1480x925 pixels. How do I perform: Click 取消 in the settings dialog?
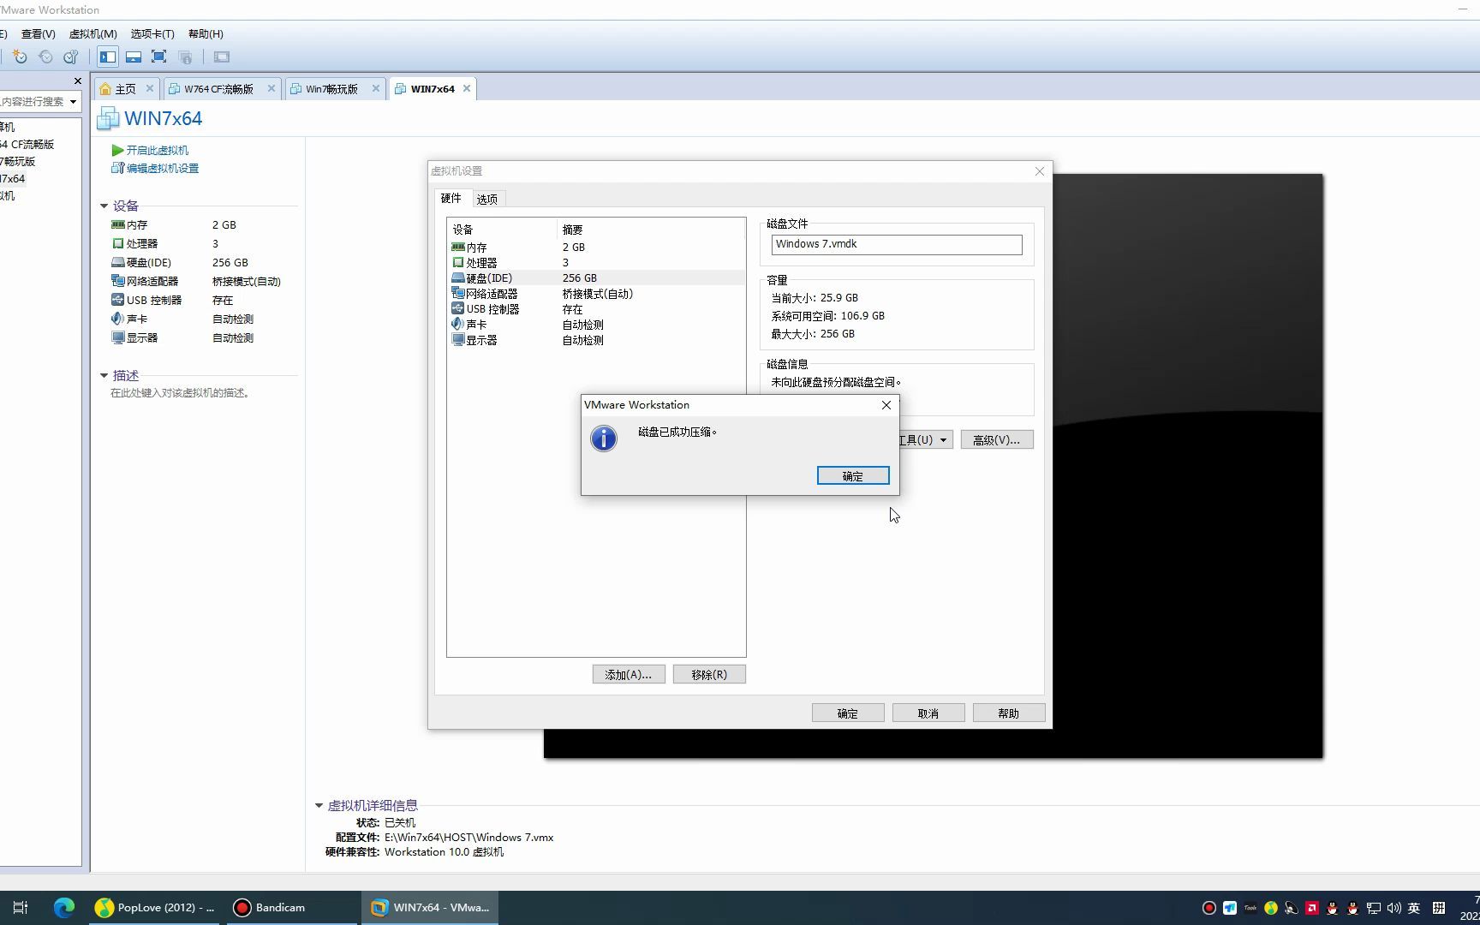928,713
